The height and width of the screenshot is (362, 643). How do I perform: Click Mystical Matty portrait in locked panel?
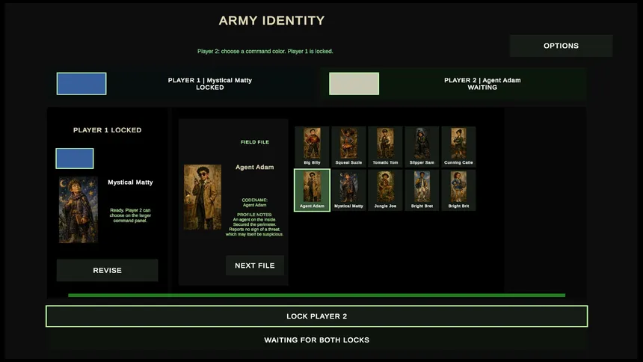pyautogui.click(x=79, y=209)
